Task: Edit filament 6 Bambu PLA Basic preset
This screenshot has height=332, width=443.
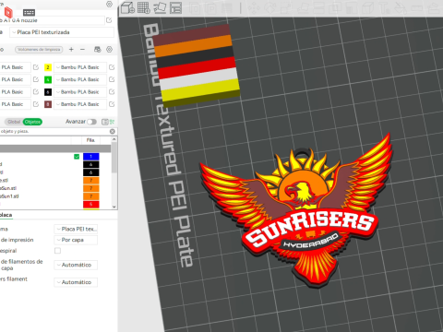Action: 112,92
